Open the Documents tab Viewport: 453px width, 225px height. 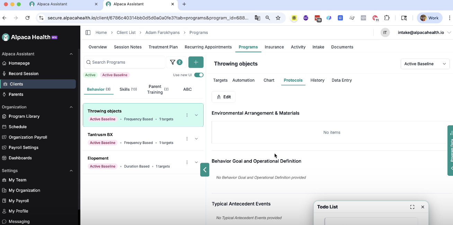[x=342, y=47]
